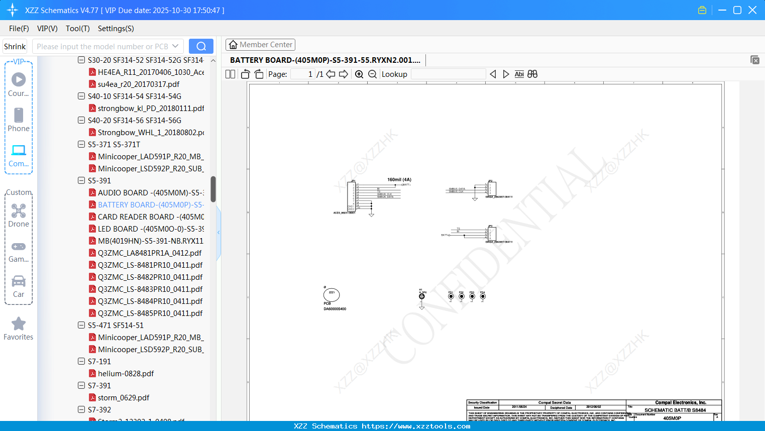Open Favorites from the sidebar

click(x=19, y=329)
